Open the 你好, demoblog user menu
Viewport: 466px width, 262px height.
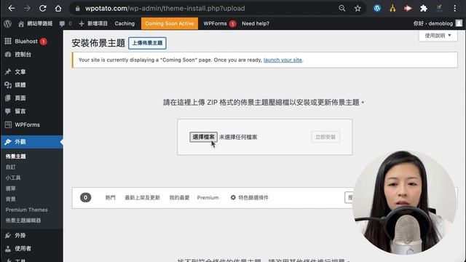pyautogui.click(x=438, y=23)
